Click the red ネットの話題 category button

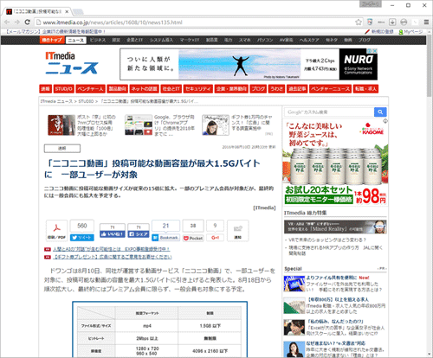pyautogui.click(x=145, y=89)
